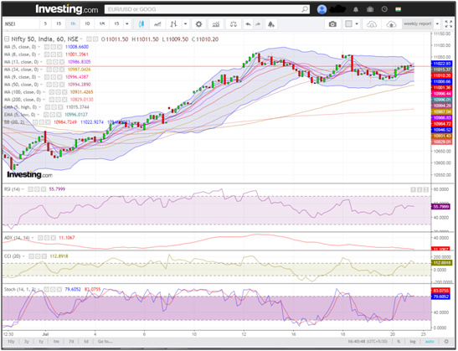Remove the RSI (14) indicator
This screenshot has width=458, height=351.
click(x=44, y=189)
